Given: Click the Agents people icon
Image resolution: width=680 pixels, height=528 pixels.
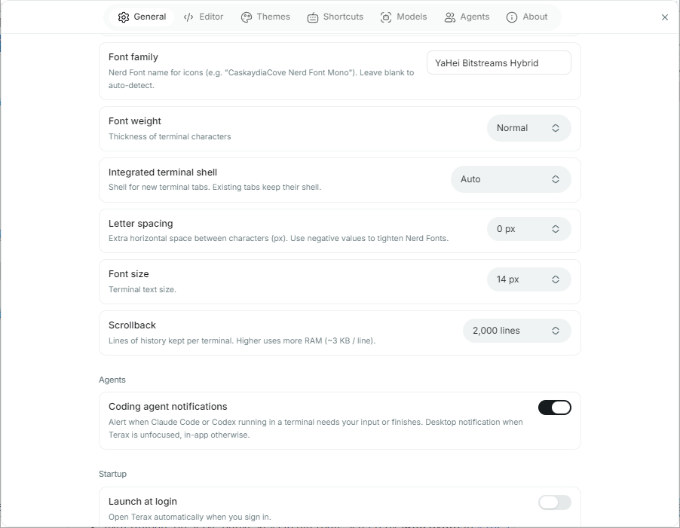Looking at the screenshot, I should [450, 17].
